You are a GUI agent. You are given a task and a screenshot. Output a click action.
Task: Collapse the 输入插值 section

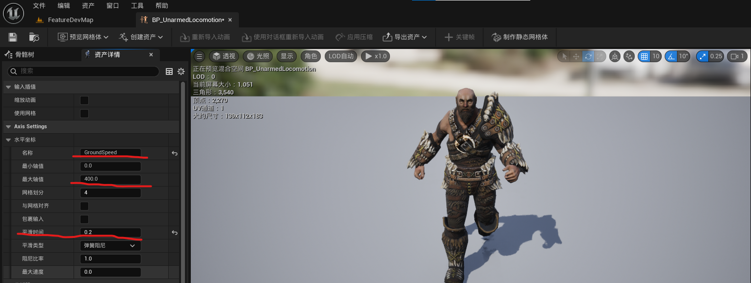click(8, 87)
